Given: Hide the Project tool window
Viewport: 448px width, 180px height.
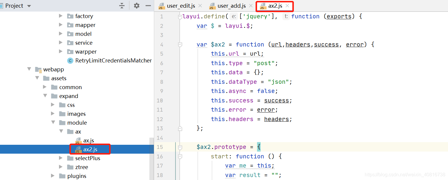Looking at the screenshot, I should pyautogui.click(x=148, y=6).
